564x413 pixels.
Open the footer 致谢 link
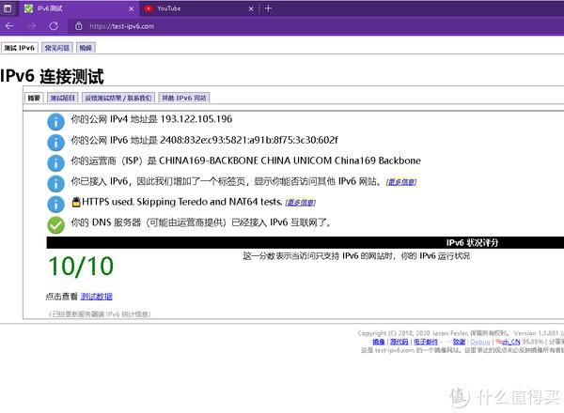[x=459, y=342]
